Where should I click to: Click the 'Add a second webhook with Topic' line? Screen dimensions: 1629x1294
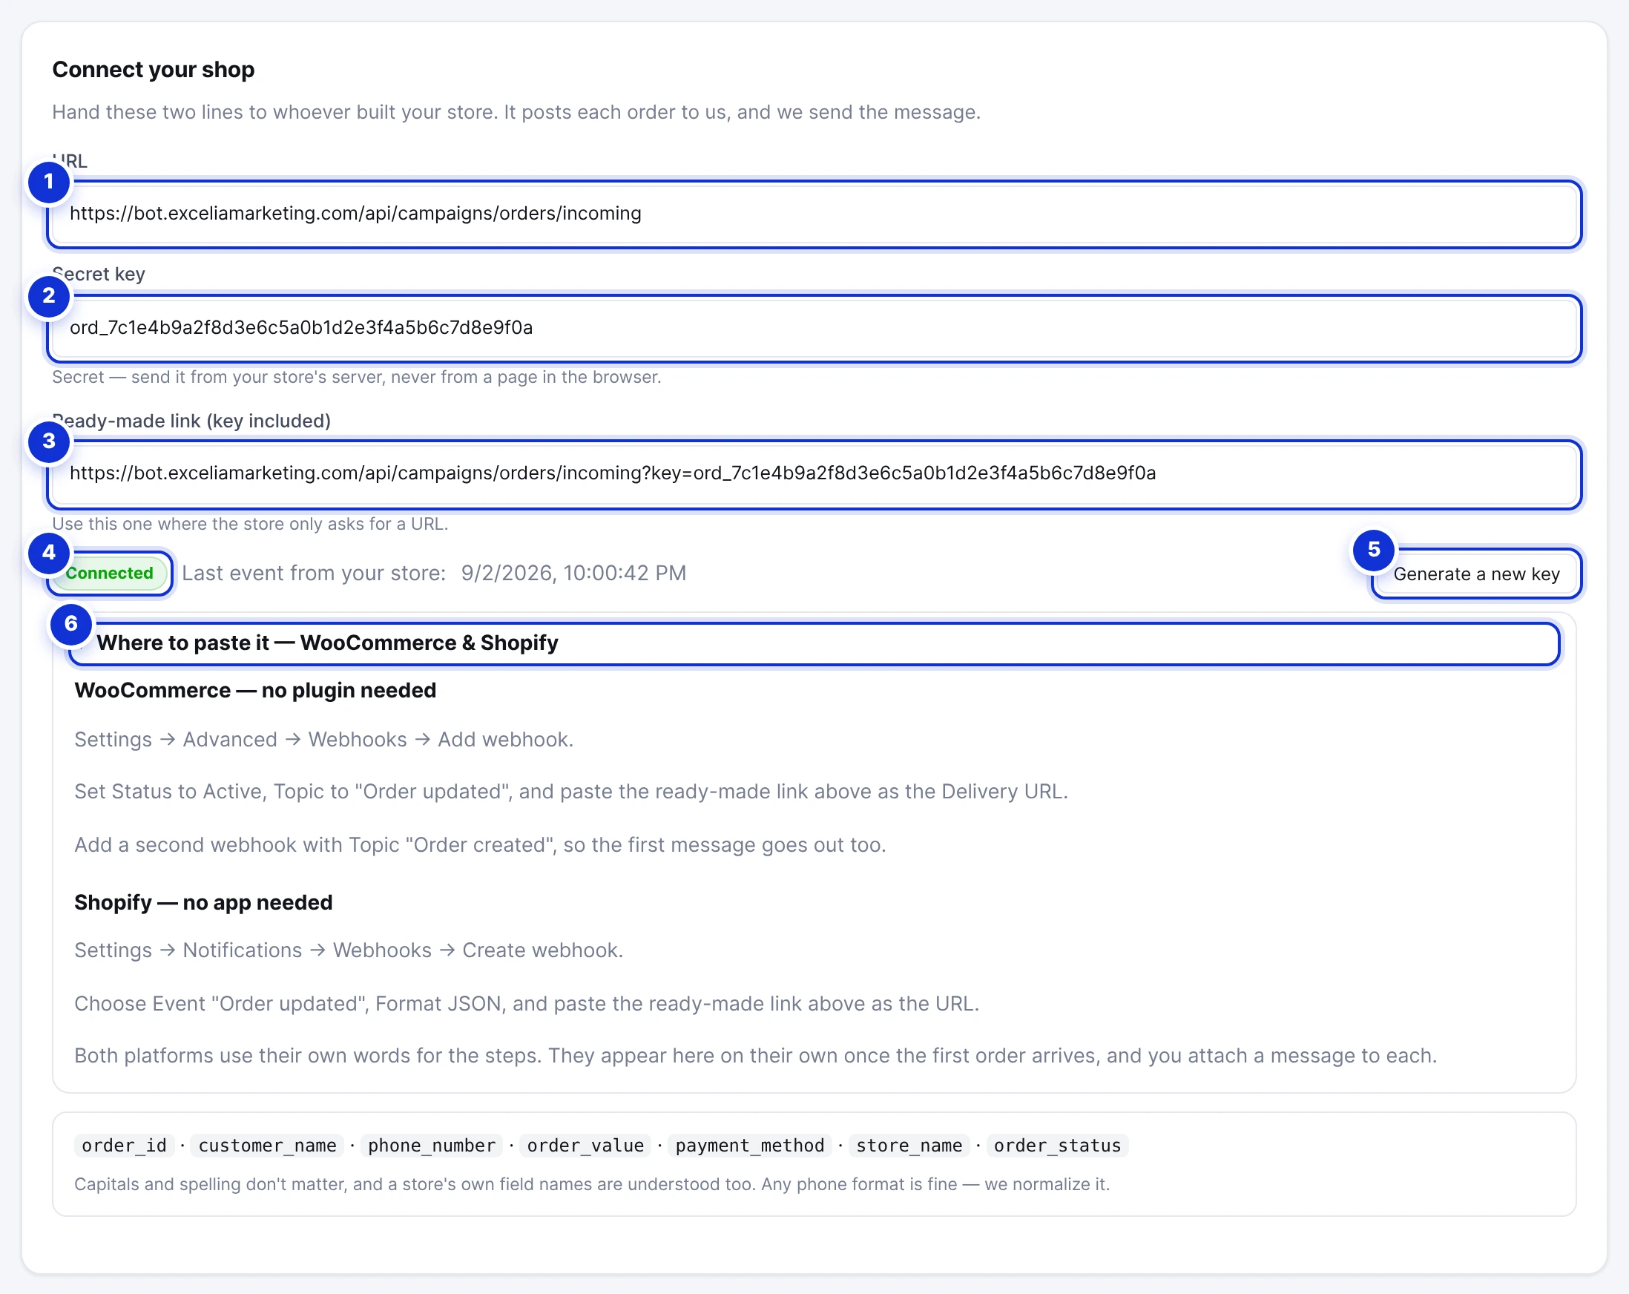[481, 845]
